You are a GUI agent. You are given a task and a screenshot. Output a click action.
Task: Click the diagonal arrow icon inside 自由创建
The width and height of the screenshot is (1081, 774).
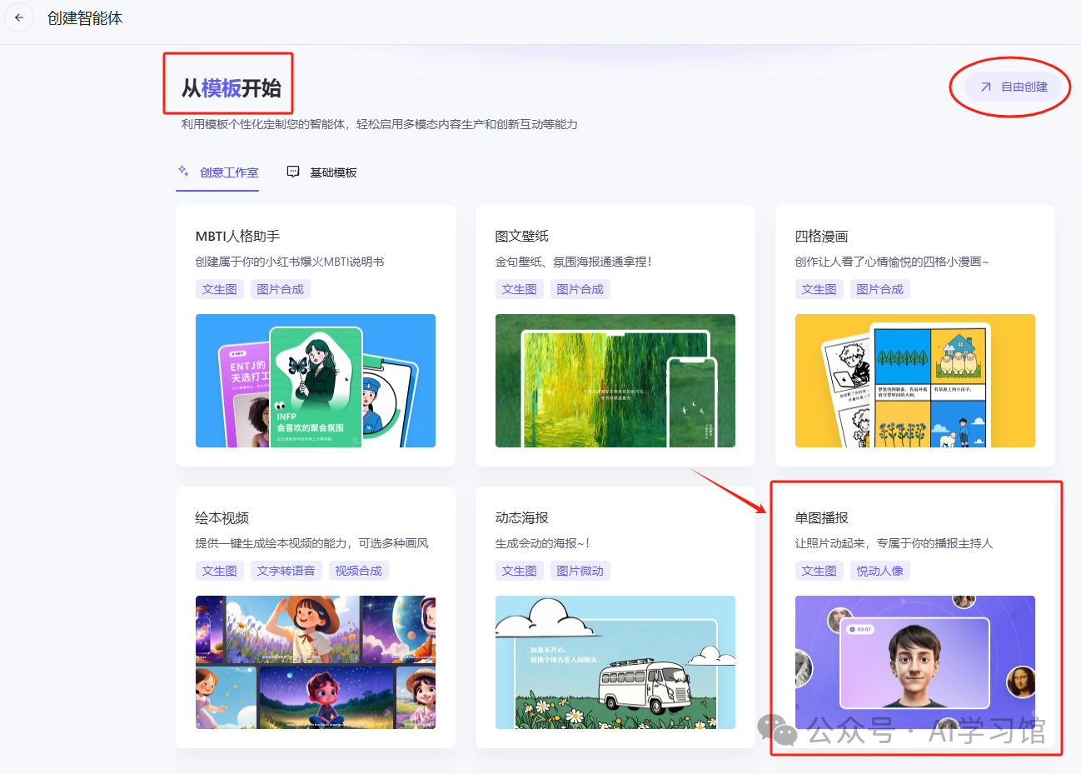pos(985,87)
